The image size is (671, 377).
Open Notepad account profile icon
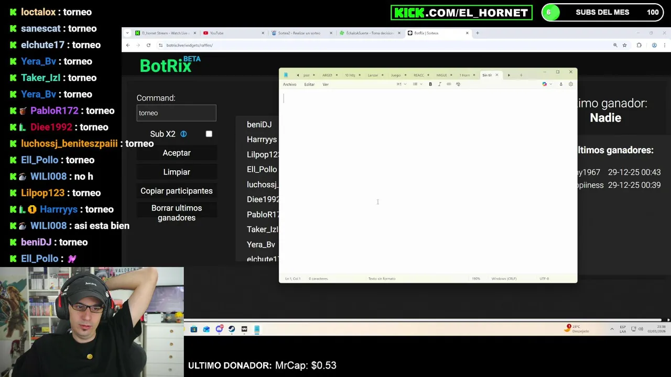(x=561, y=84)
